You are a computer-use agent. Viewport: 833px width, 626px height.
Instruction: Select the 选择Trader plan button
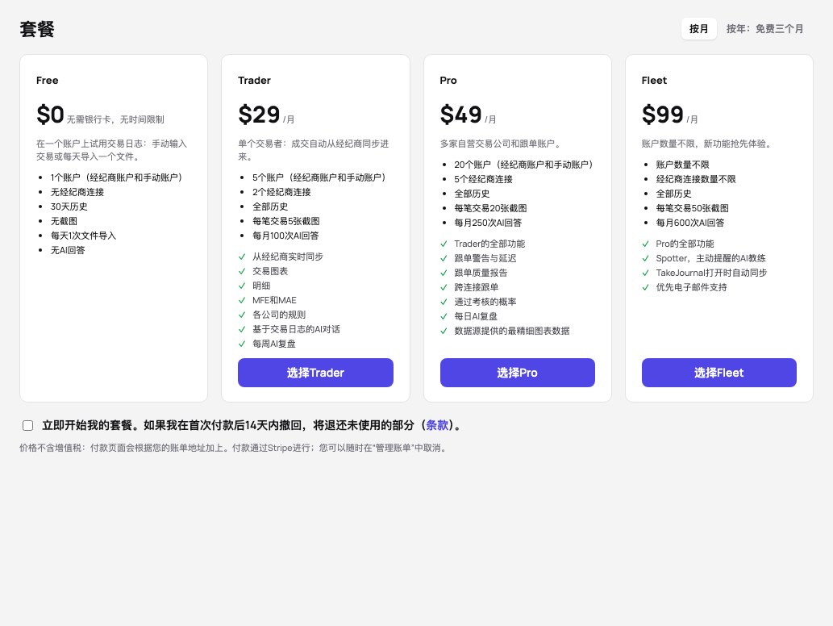315,373
